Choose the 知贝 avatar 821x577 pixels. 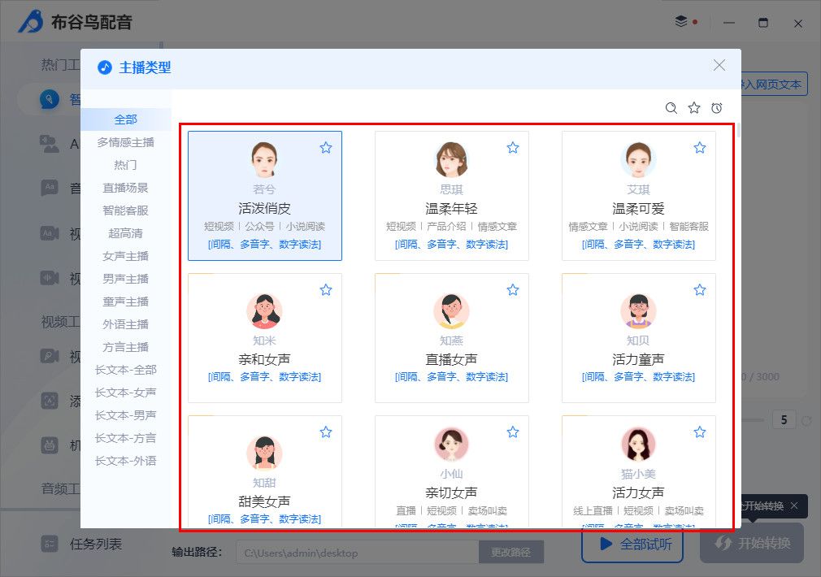pos(638,311)
